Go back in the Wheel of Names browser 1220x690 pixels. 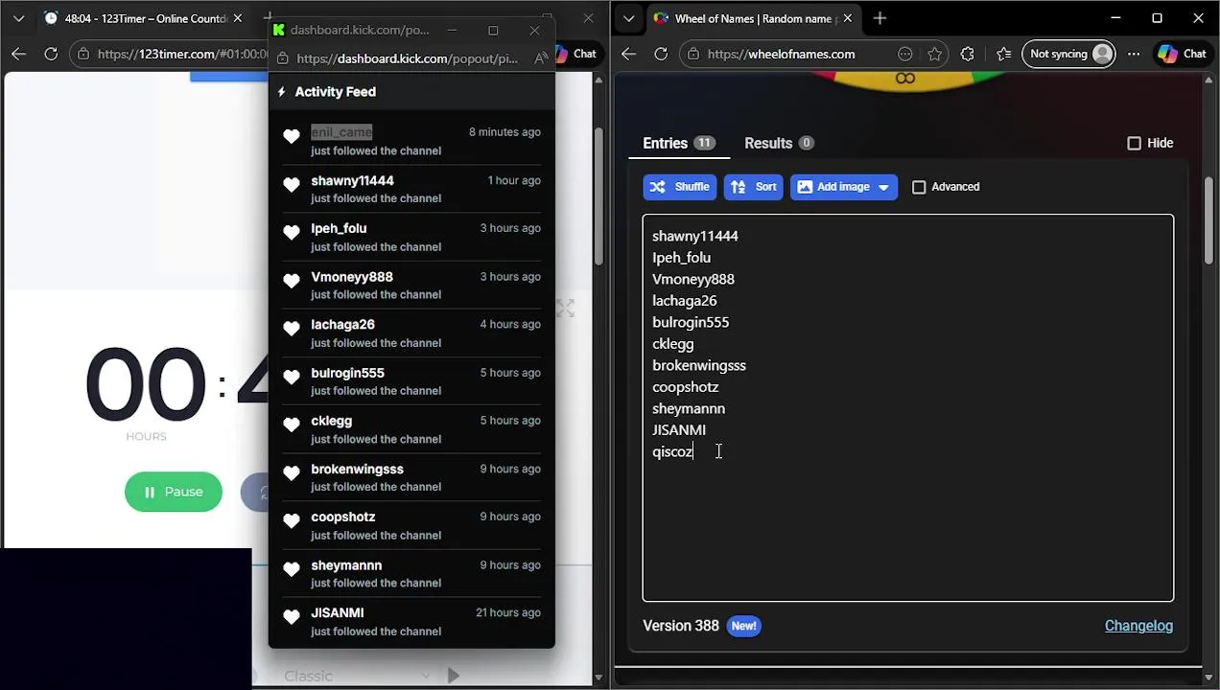click(x=628, y=54)
